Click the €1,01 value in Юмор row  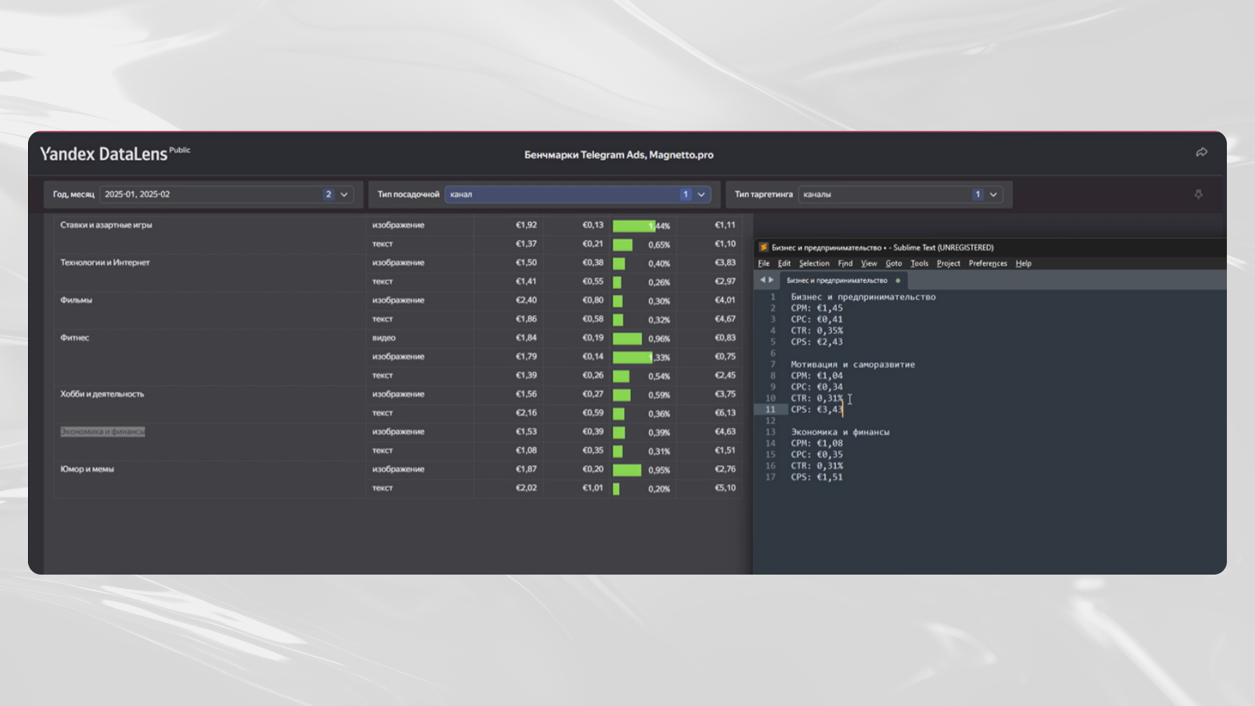pos(593,488)
